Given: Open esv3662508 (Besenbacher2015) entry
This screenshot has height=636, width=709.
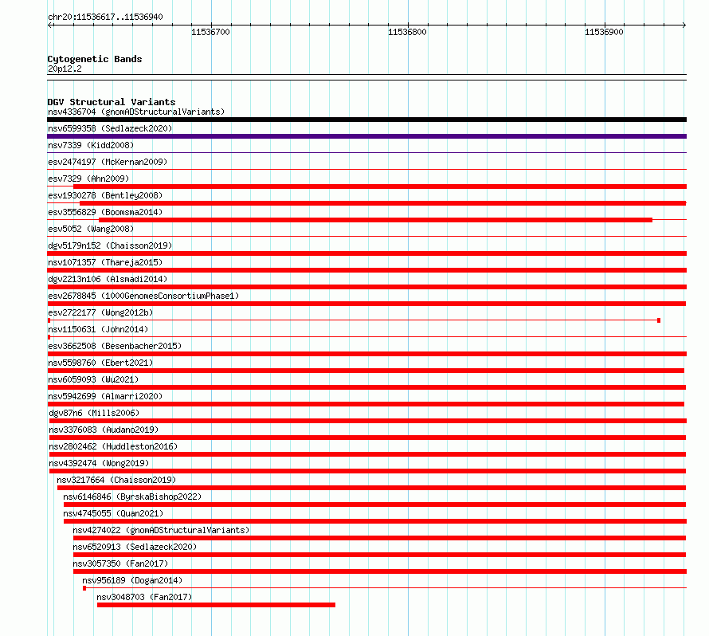Looking at the screenshot, I should tap(115, 346).
